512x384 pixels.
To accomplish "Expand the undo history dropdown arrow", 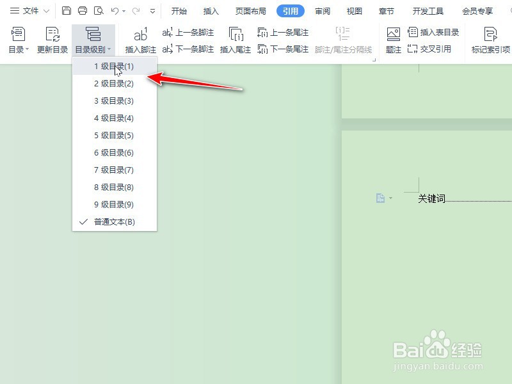I will pyautogui.click(x=124, y=11).
